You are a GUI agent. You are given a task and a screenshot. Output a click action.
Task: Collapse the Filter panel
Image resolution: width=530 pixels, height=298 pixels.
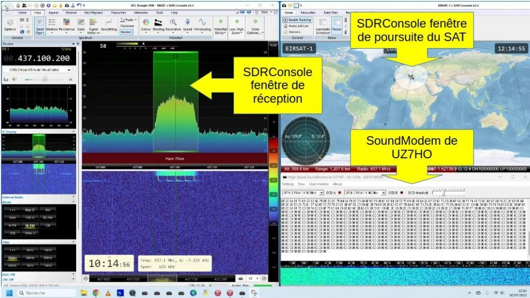coord(73,242)
